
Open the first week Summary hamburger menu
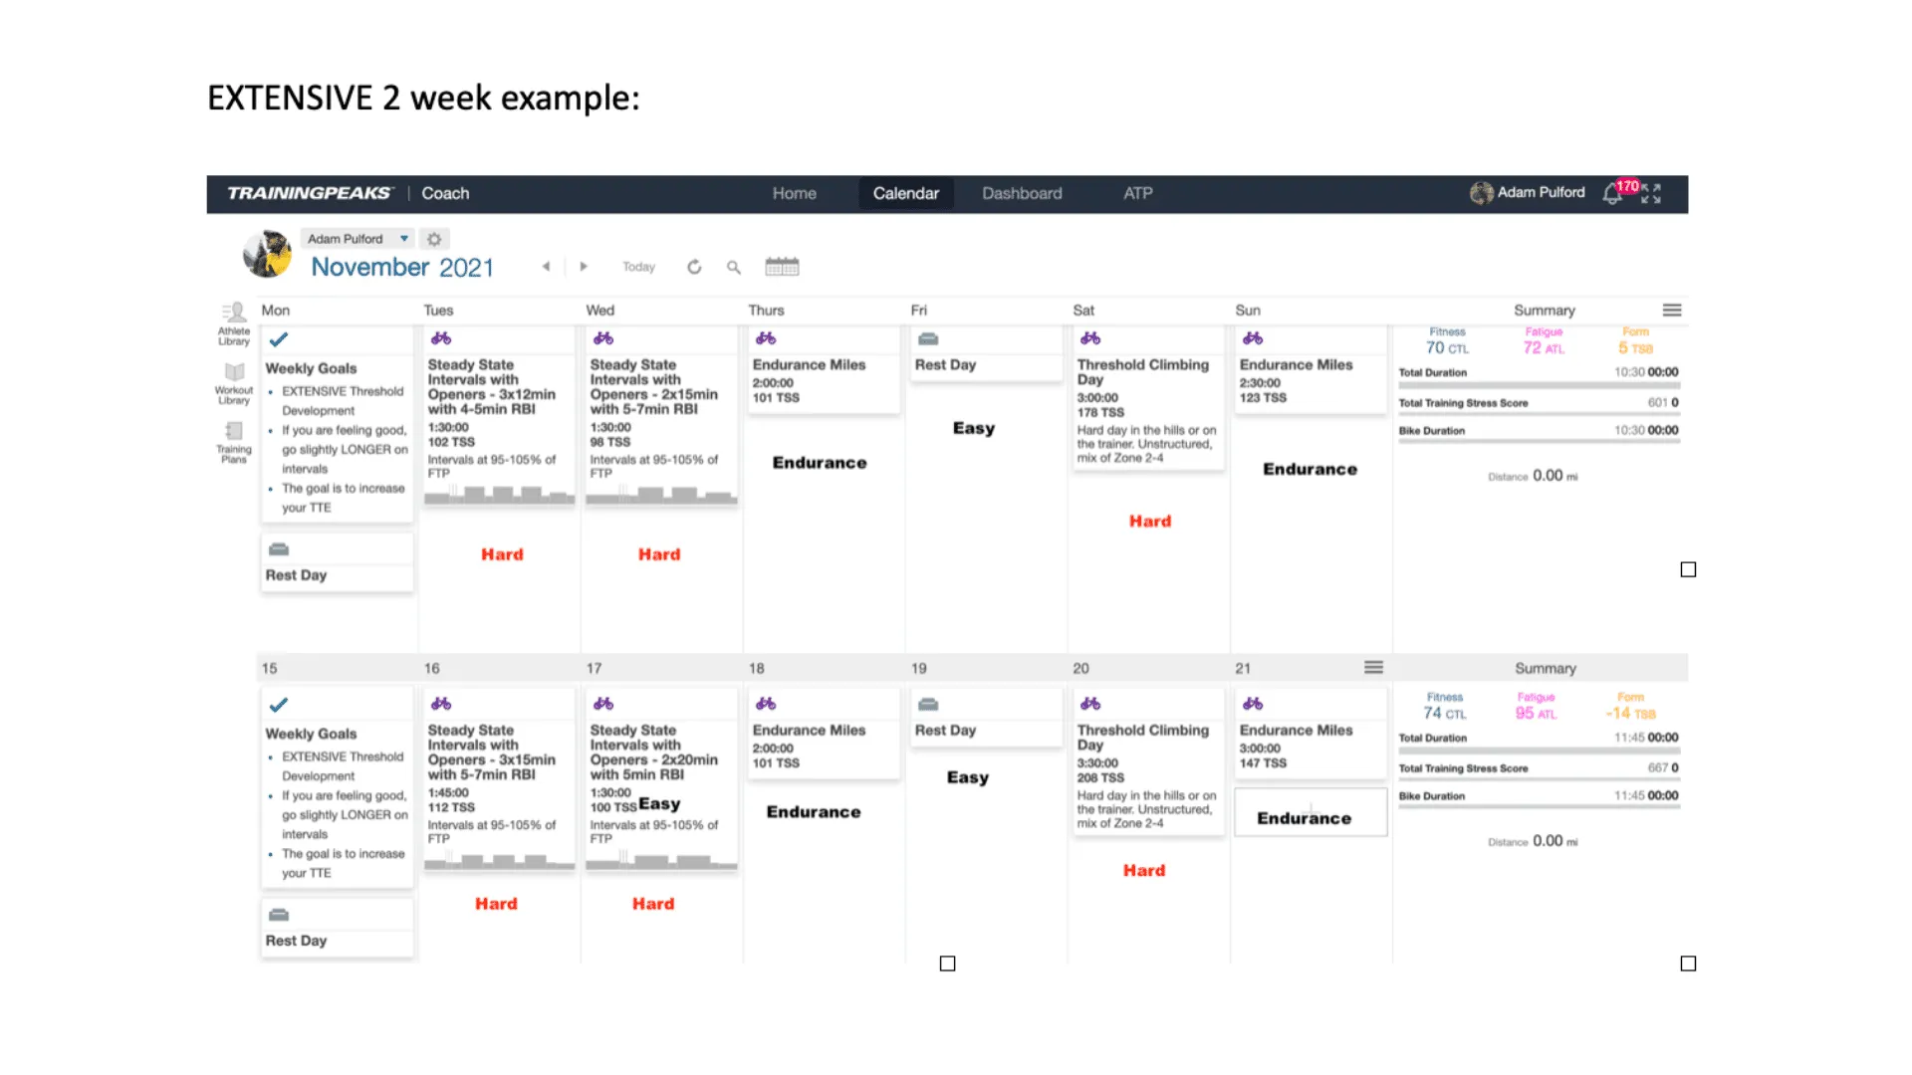point(1672,311)
